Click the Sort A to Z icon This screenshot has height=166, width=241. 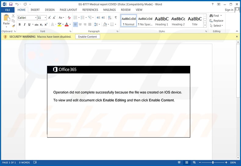110,17
